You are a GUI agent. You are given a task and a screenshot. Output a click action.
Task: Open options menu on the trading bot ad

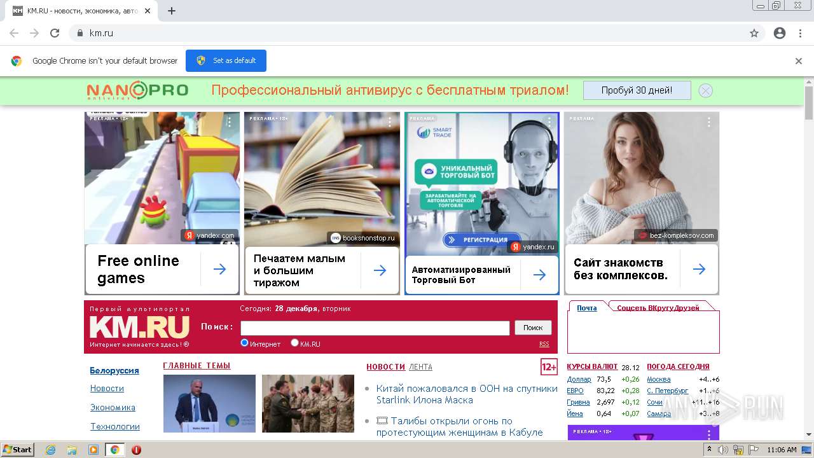point(549,121)
